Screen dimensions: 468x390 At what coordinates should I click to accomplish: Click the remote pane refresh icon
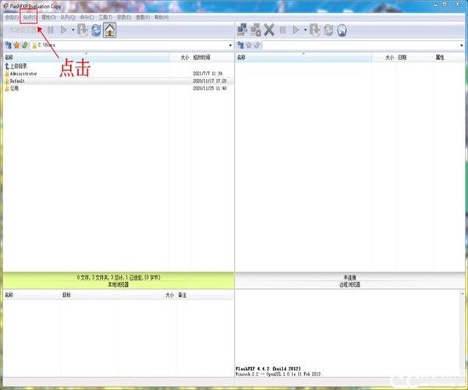[328, 30]
